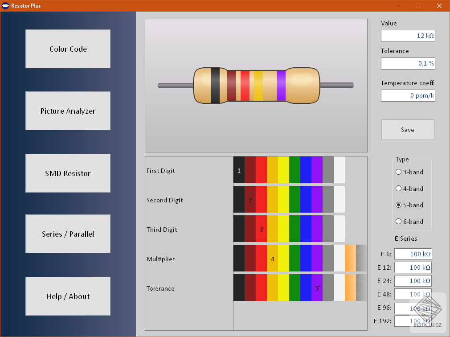Image resolution: width=450 pixels, height=337 pixels.
Task: Click the E 24 series value field
Action: (413, 281)
